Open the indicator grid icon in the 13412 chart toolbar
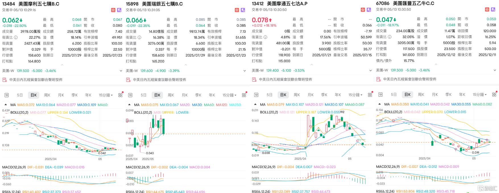The image size is (499, 193). click(x=370, y=95)
